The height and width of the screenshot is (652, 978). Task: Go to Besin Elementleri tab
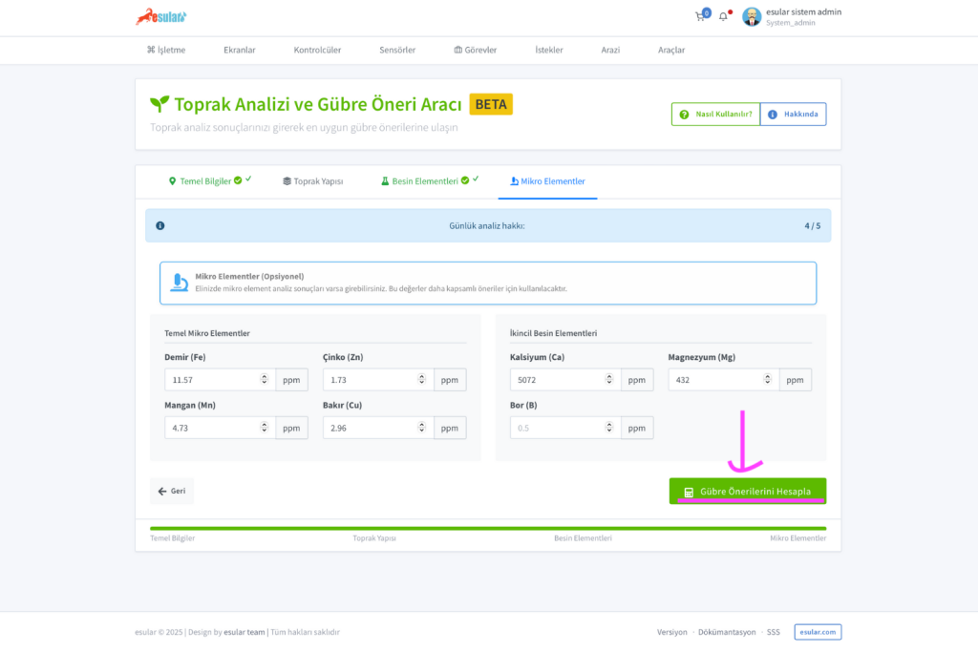pyautogui.click(x=424, y=180)
